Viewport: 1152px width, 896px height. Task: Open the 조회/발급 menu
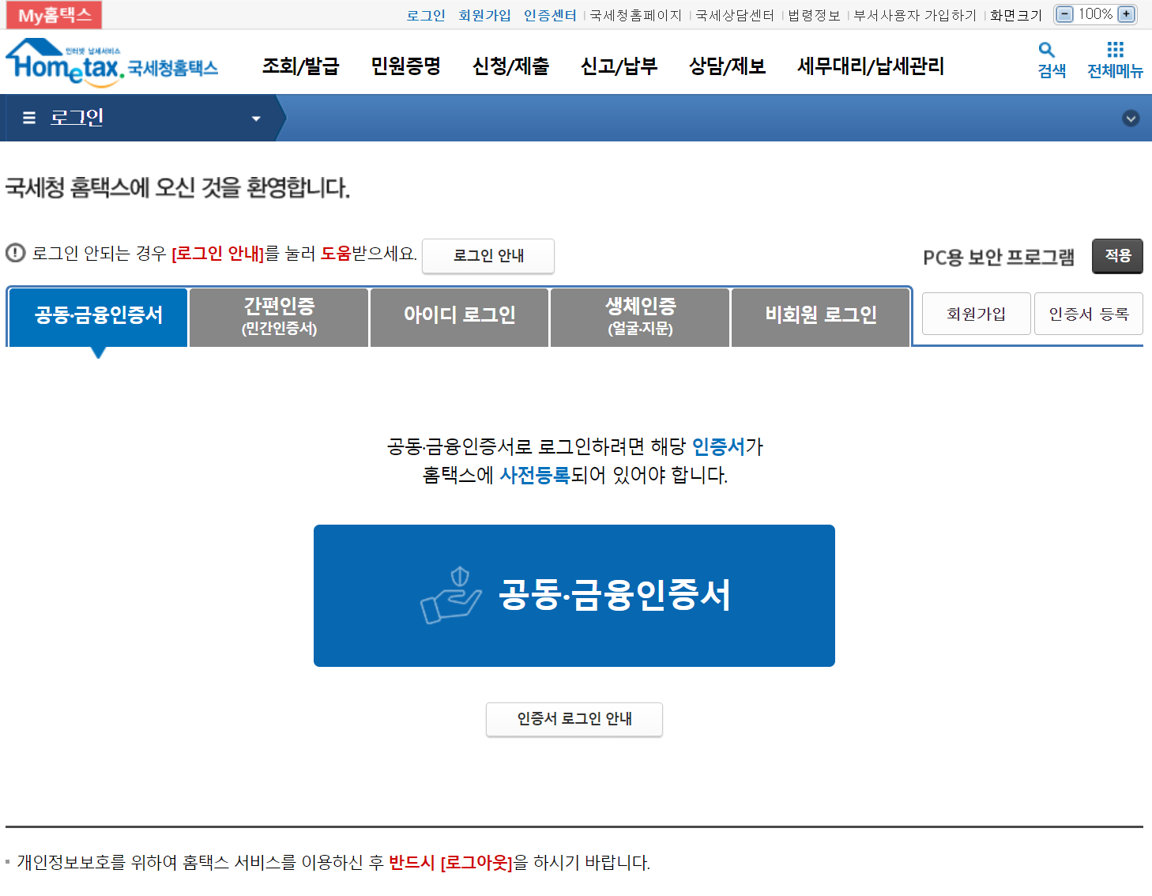[x=301, y=66]
